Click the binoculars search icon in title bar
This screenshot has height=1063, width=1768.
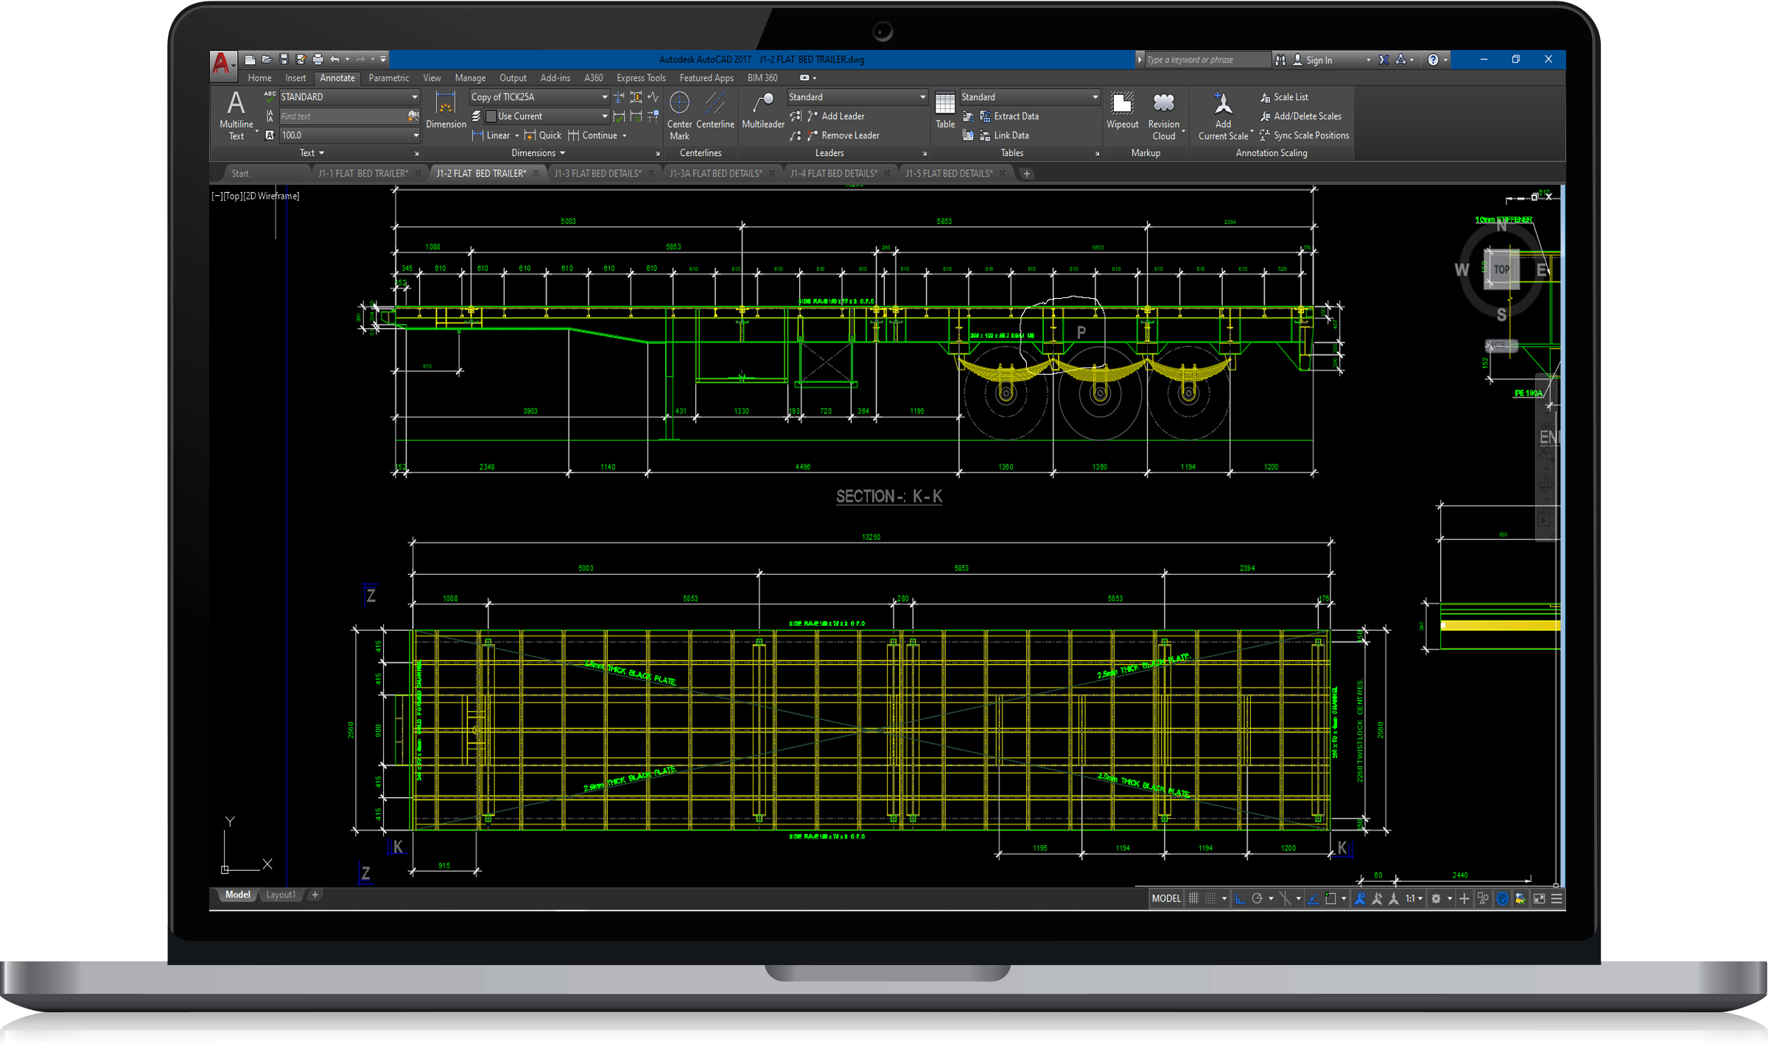[x=1280, y=60]
